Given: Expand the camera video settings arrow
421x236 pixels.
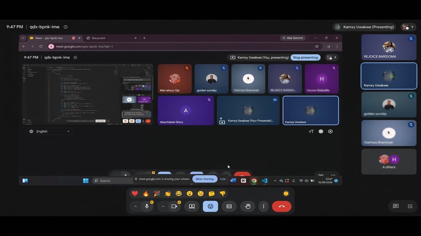Looking at the screenshot, I should (x=163, y=207).
